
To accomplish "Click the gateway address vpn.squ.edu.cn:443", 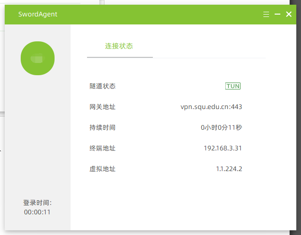I will 211,107.
